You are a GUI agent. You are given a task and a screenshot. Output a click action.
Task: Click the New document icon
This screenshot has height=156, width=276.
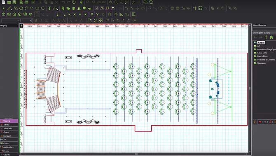pos(4,2)
